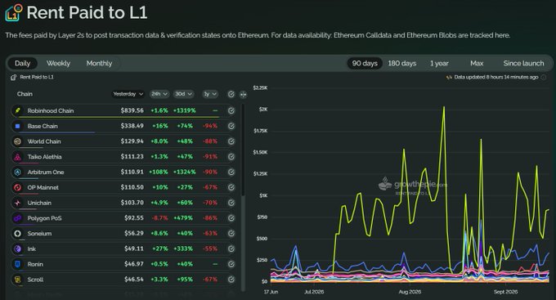The image size is (556, 300).
Task: Click the Soneium row name
Action: tap(40, 233)
